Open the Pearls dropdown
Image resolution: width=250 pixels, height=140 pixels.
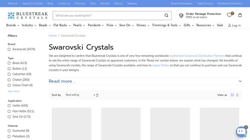79,25
